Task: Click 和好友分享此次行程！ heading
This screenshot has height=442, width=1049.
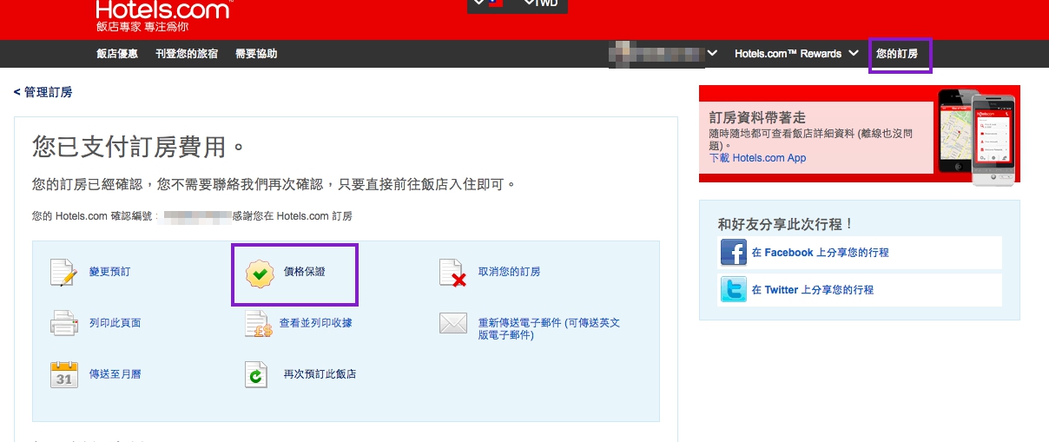Action: tap(786, 224)
